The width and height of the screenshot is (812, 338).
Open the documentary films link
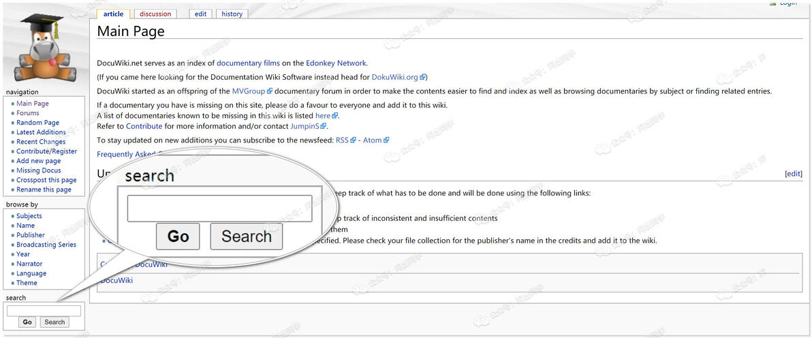(x=248, y=63)
